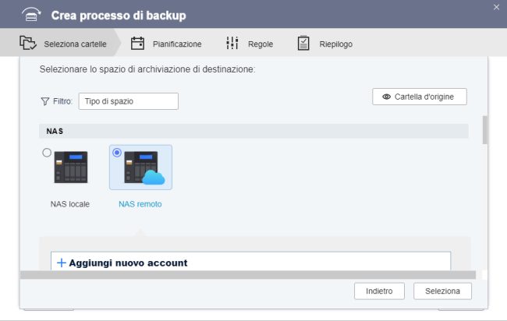This screenshot has width=507, height=321.
Task: Close the Crea processo di backup dialog
Action: tap(496, 7)
